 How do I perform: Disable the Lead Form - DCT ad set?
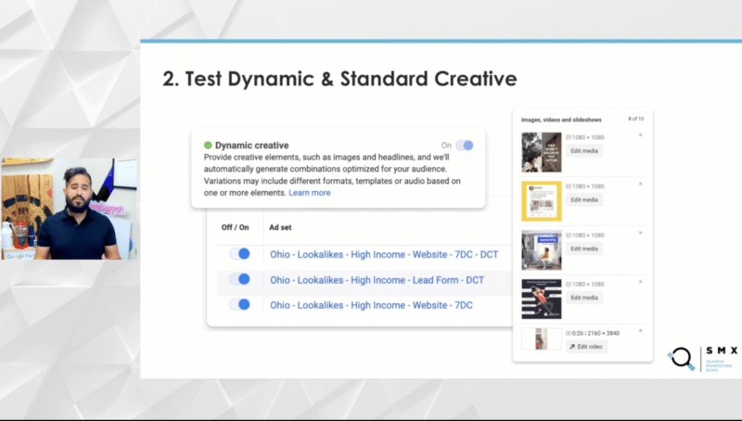pos(239,279)
